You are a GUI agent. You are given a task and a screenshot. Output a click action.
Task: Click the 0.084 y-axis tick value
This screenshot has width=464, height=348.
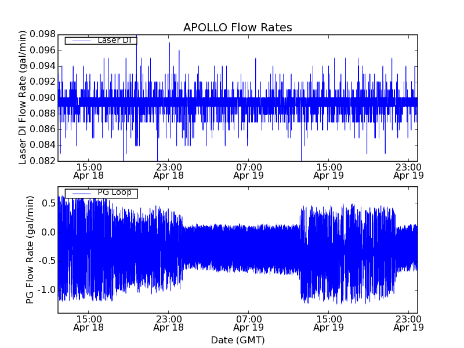(x=42, y=145)
